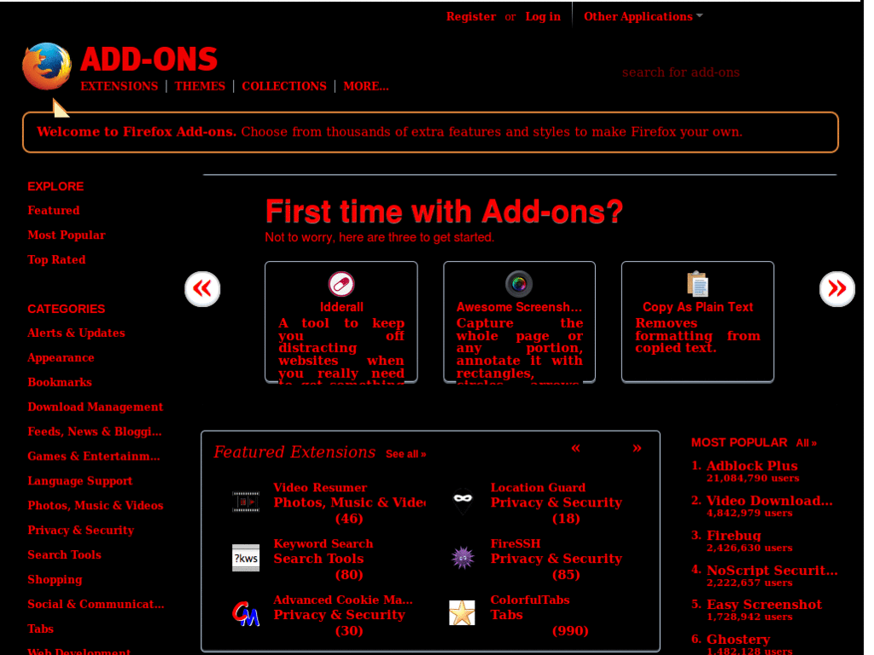This screenshot has height=655, width=874.
Task: Open See all featured extensions
Action: point(405,455)
